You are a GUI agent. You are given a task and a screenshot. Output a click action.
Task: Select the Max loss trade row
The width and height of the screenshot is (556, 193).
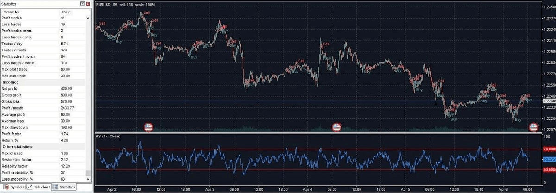pyautogui.click(x=43, y=75)
